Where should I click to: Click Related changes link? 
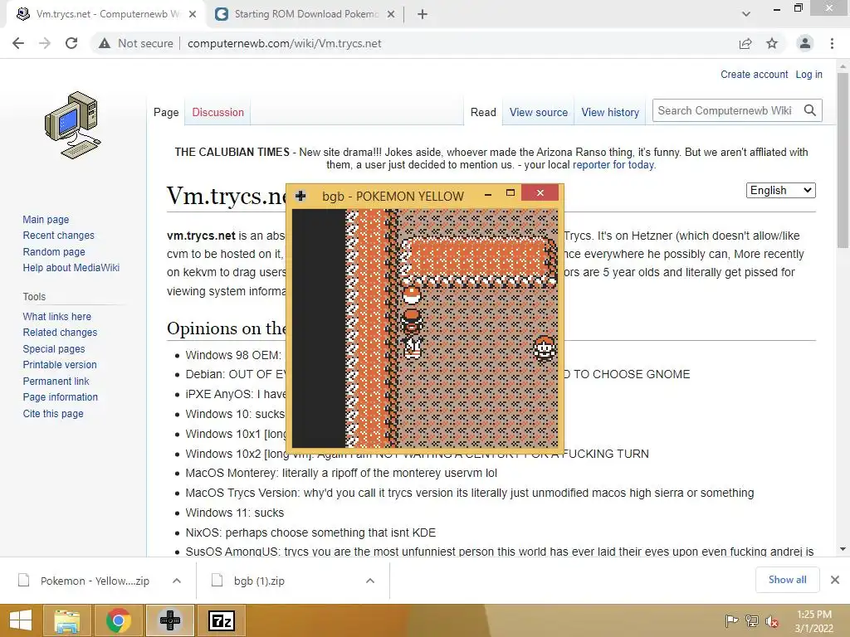(60, 332)
